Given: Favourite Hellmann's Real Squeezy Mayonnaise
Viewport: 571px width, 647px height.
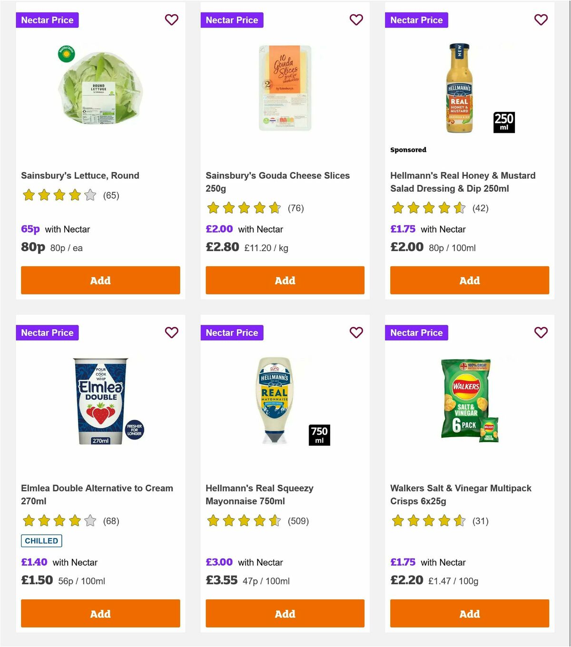Looking at the screenshot, I should click(356, 333).
